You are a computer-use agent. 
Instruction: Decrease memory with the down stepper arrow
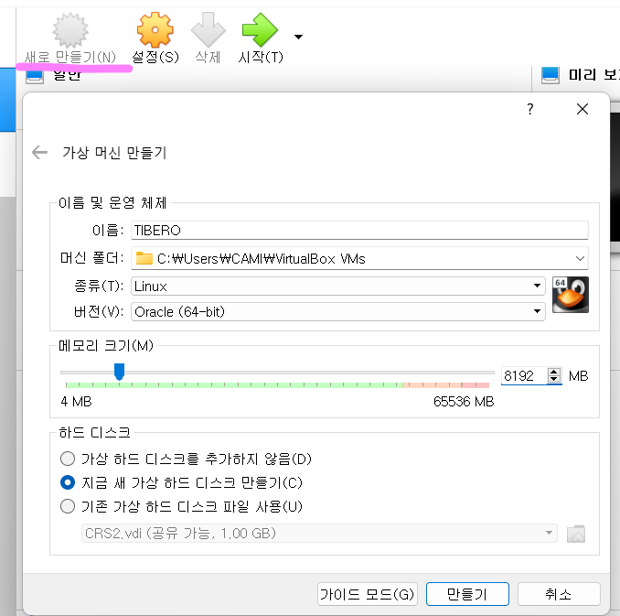click(554, 379)
